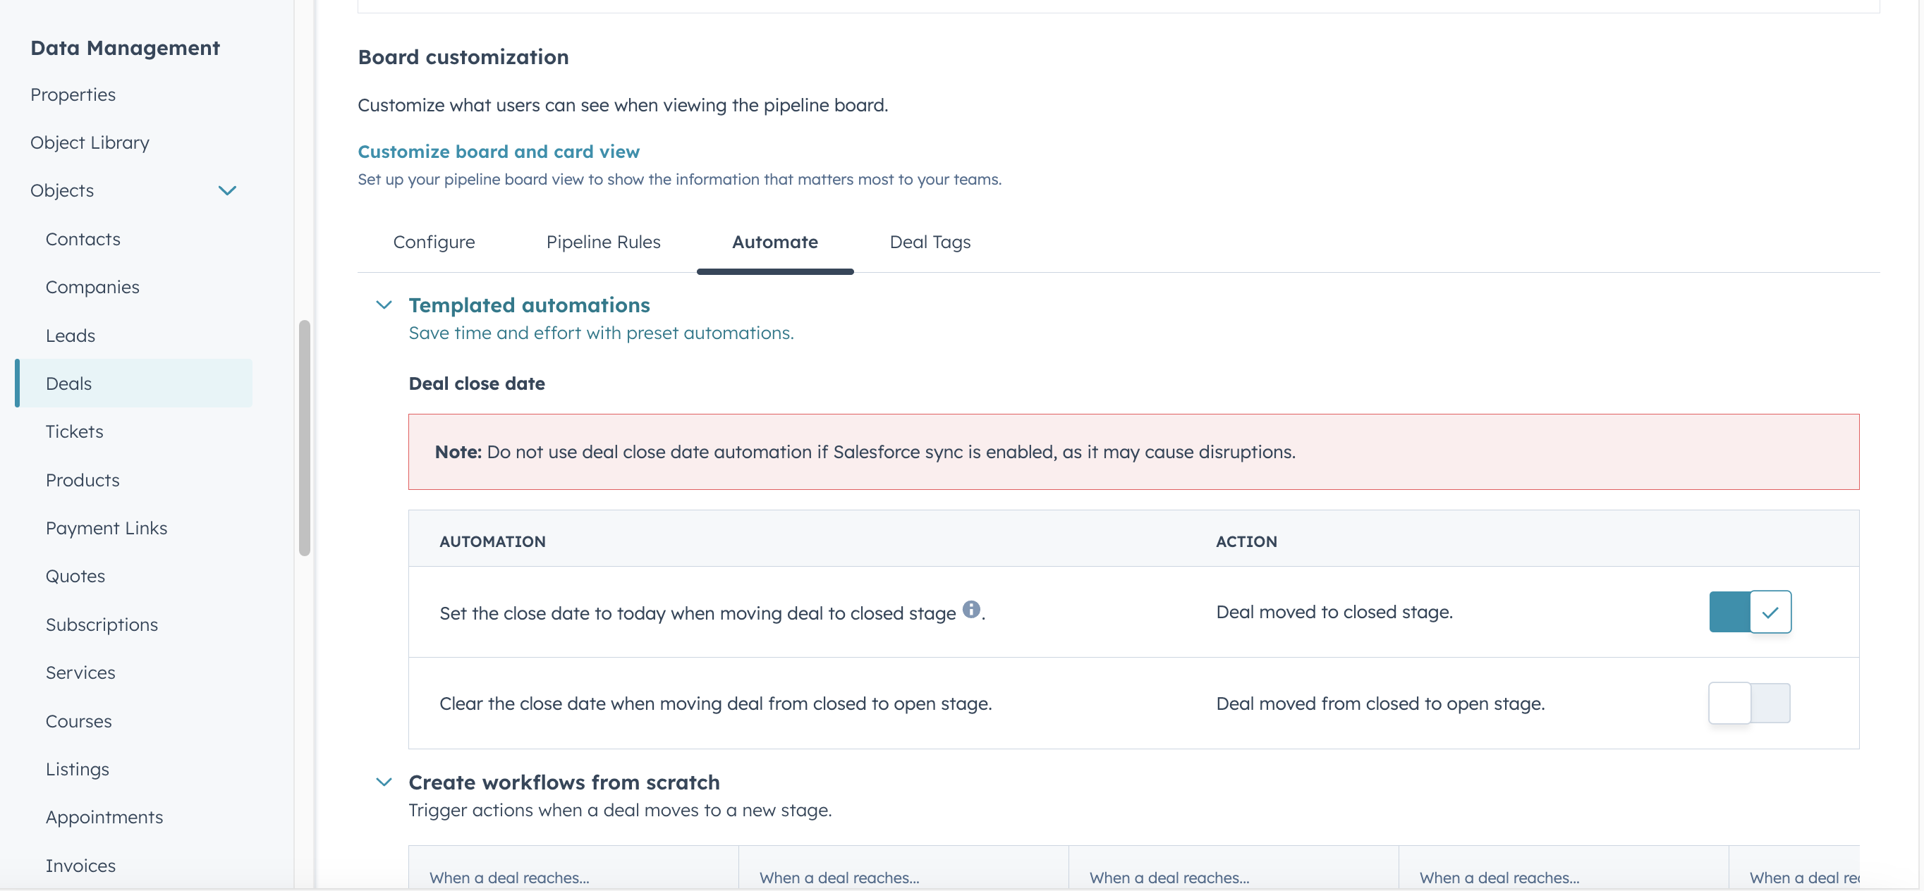Open Customize board and card view link

tap(498, 152)
